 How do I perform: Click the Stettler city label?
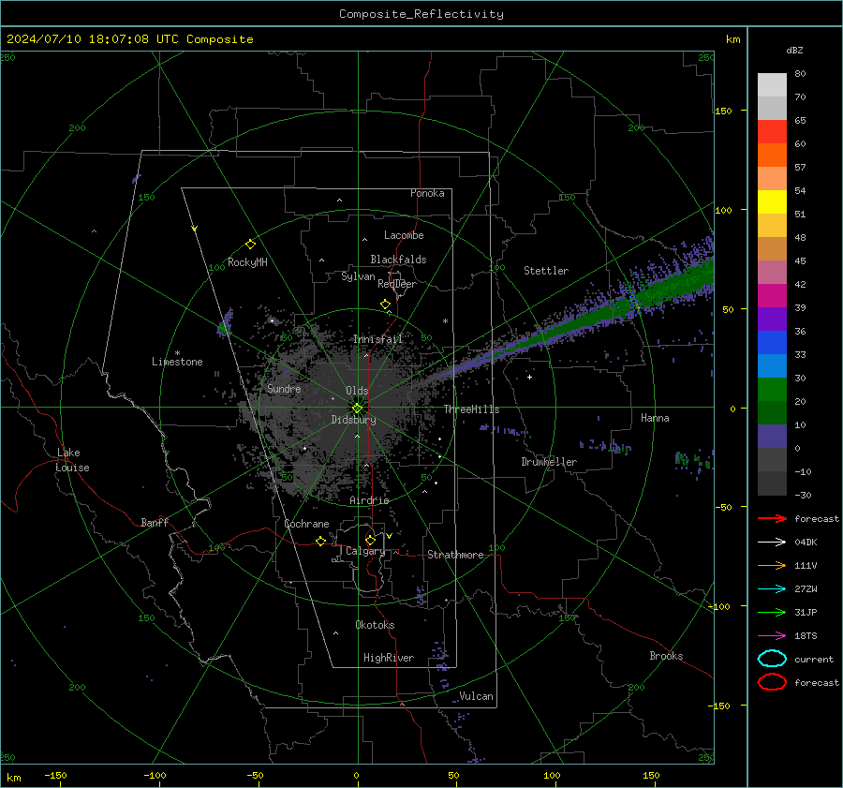[x=546, y=271]
